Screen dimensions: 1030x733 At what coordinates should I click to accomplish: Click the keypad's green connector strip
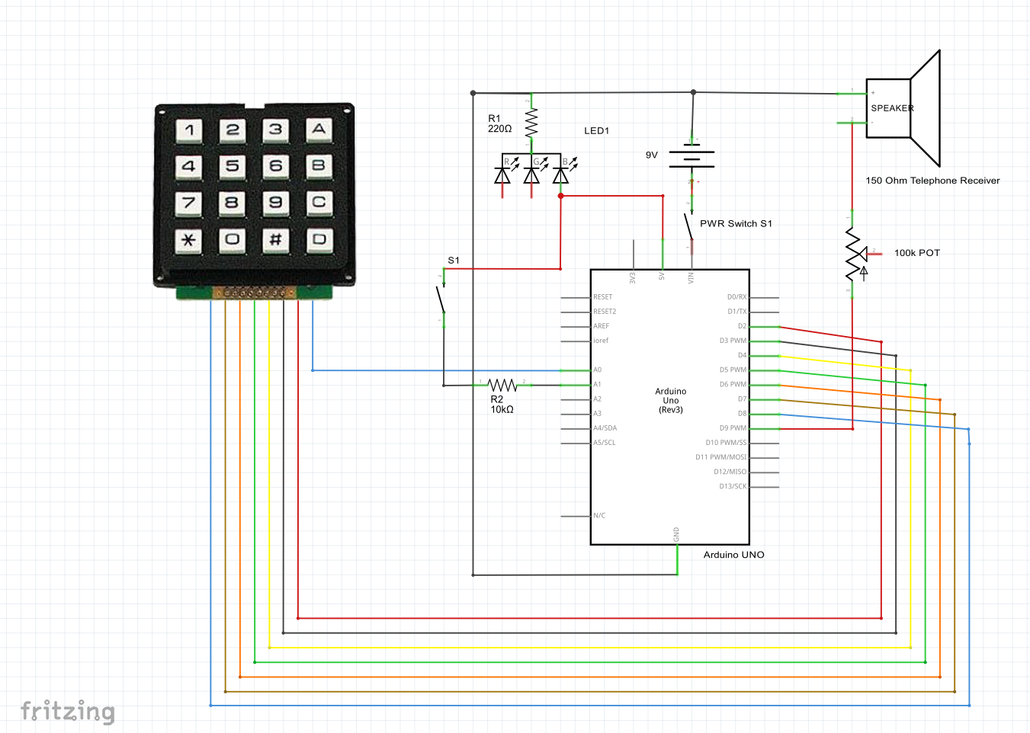pos(255,292)
